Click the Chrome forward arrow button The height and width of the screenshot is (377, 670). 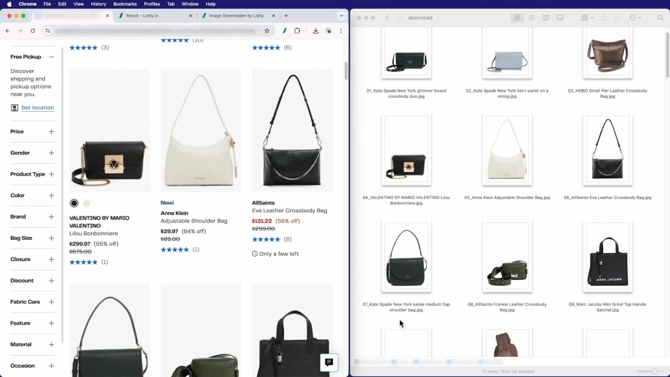click(20, 31)
